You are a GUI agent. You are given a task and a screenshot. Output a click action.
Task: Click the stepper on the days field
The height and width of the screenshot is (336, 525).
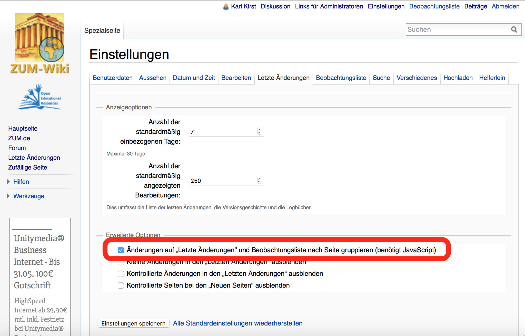pyautogui.click(x=259, y=132)
